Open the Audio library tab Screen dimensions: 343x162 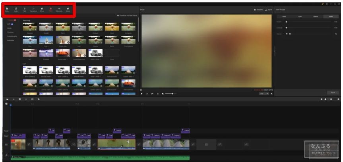click(16, 9)
